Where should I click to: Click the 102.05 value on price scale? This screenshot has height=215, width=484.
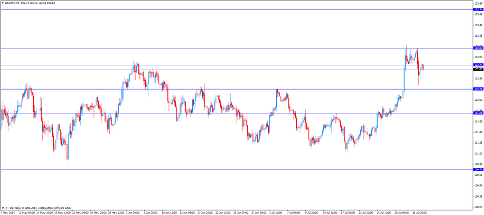(478, 100)
